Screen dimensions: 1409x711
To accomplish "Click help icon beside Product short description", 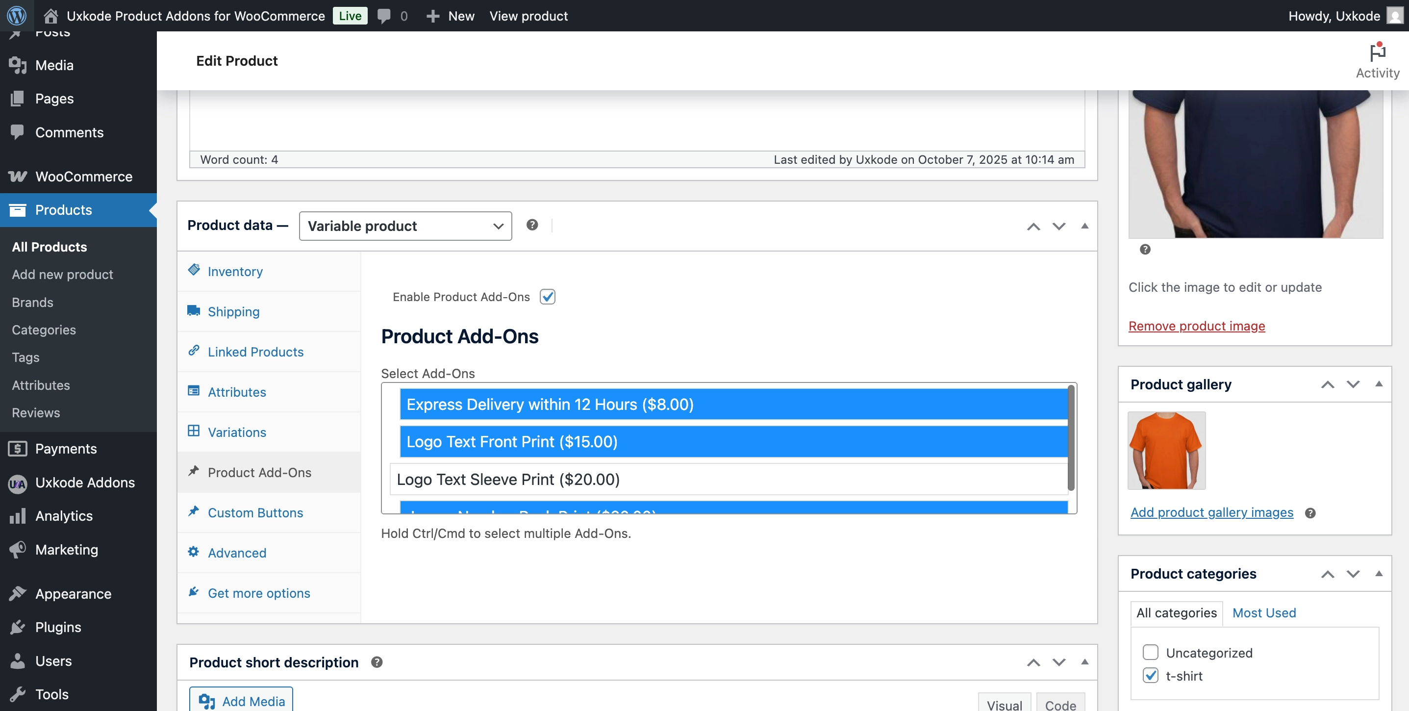I will pos(377,662).
